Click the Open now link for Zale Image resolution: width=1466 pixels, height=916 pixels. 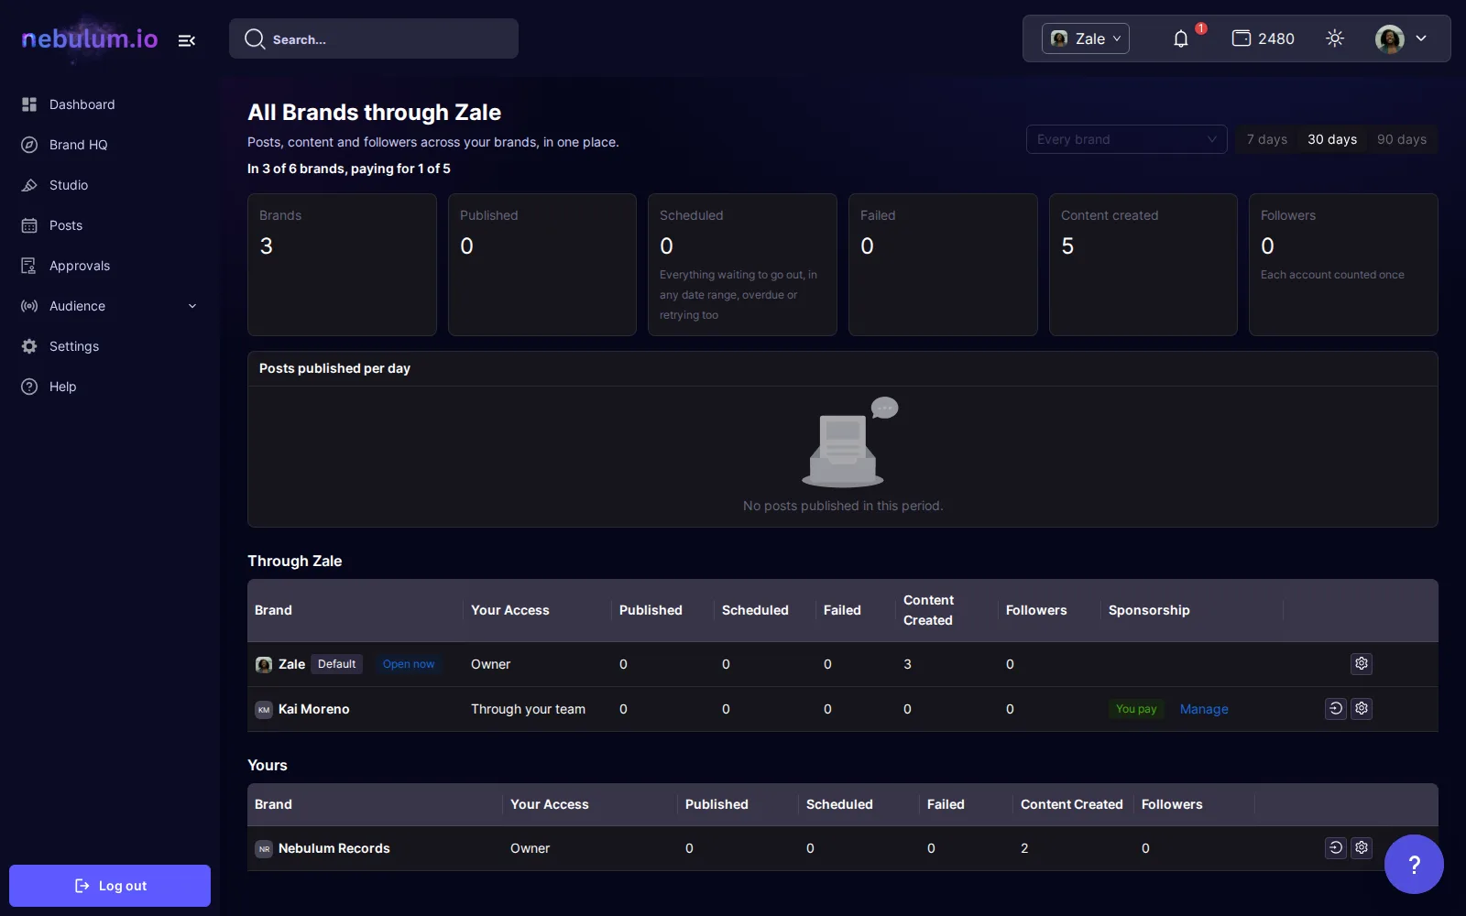point(409,664)
